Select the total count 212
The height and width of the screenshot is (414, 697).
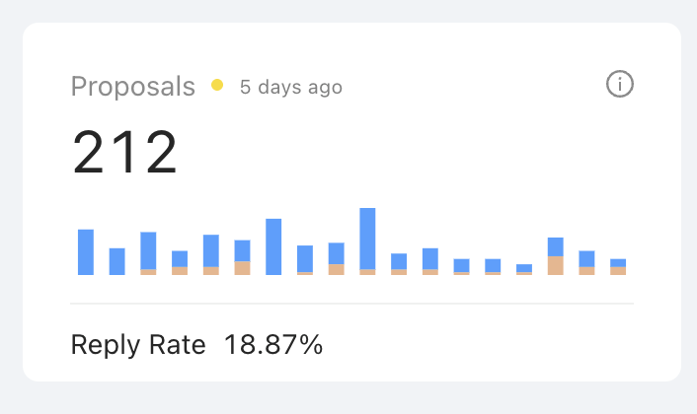(125, 153)
